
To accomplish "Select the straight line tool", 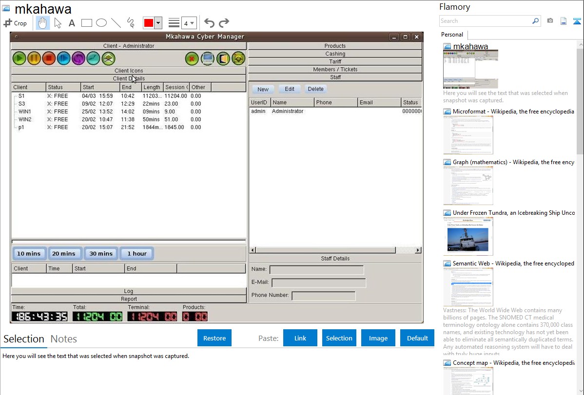I will (116, 23).
